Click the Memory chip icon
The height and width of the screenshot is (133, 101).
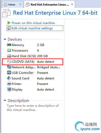coord(9,45)
